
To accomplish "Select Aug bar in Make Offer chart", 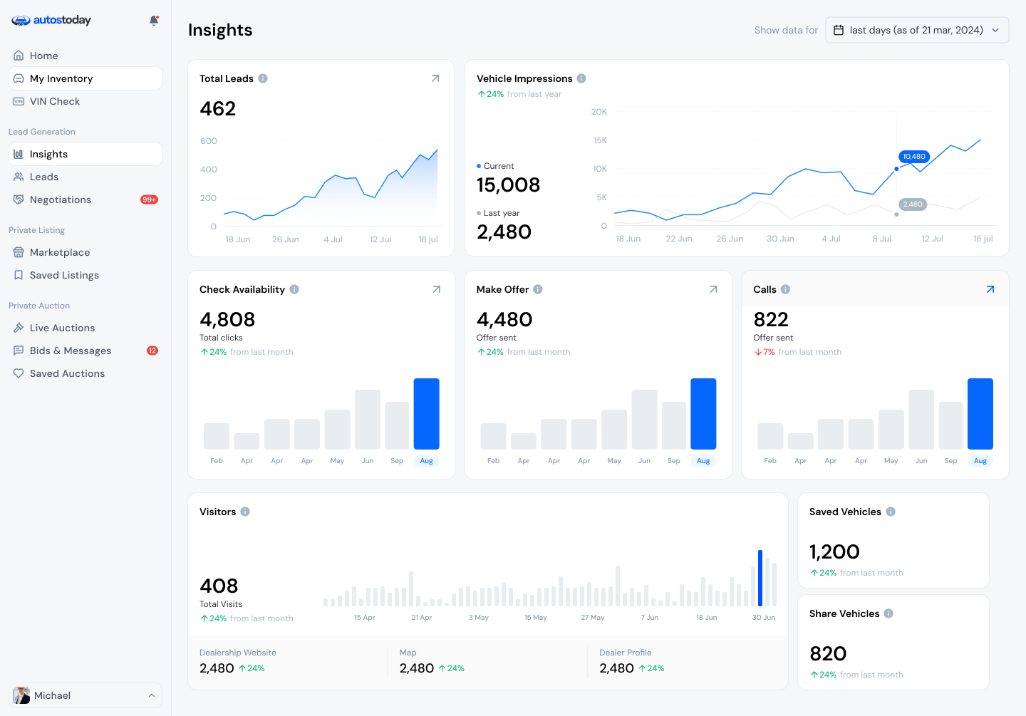I will point(703,414).
